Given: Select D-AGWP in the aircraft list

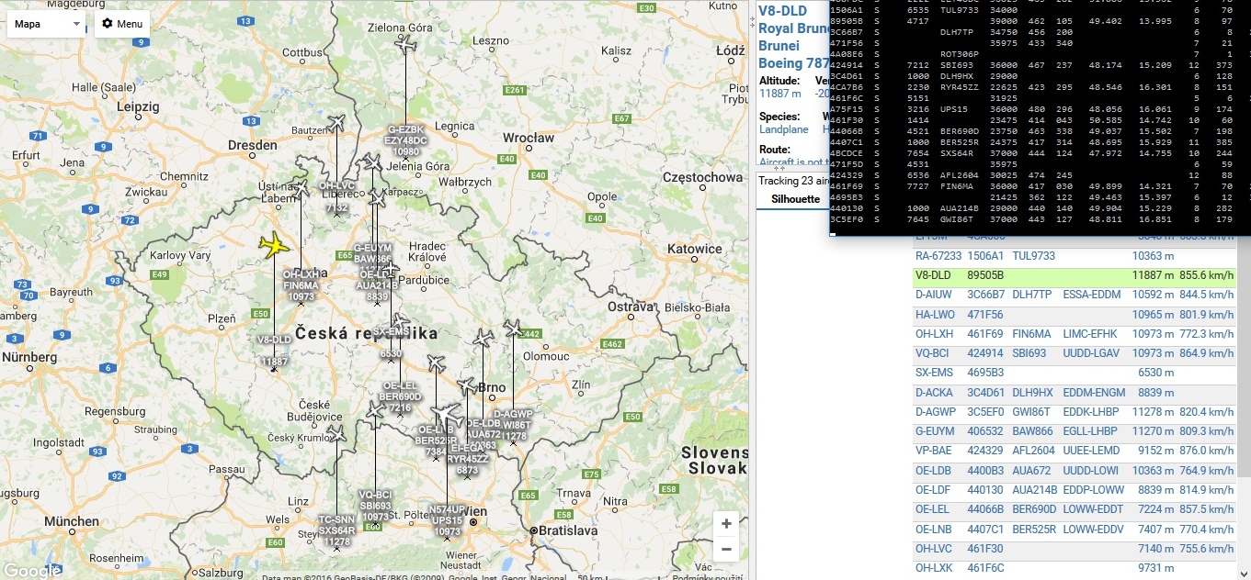Looking at the screenshot, I should click(1074, 412).
